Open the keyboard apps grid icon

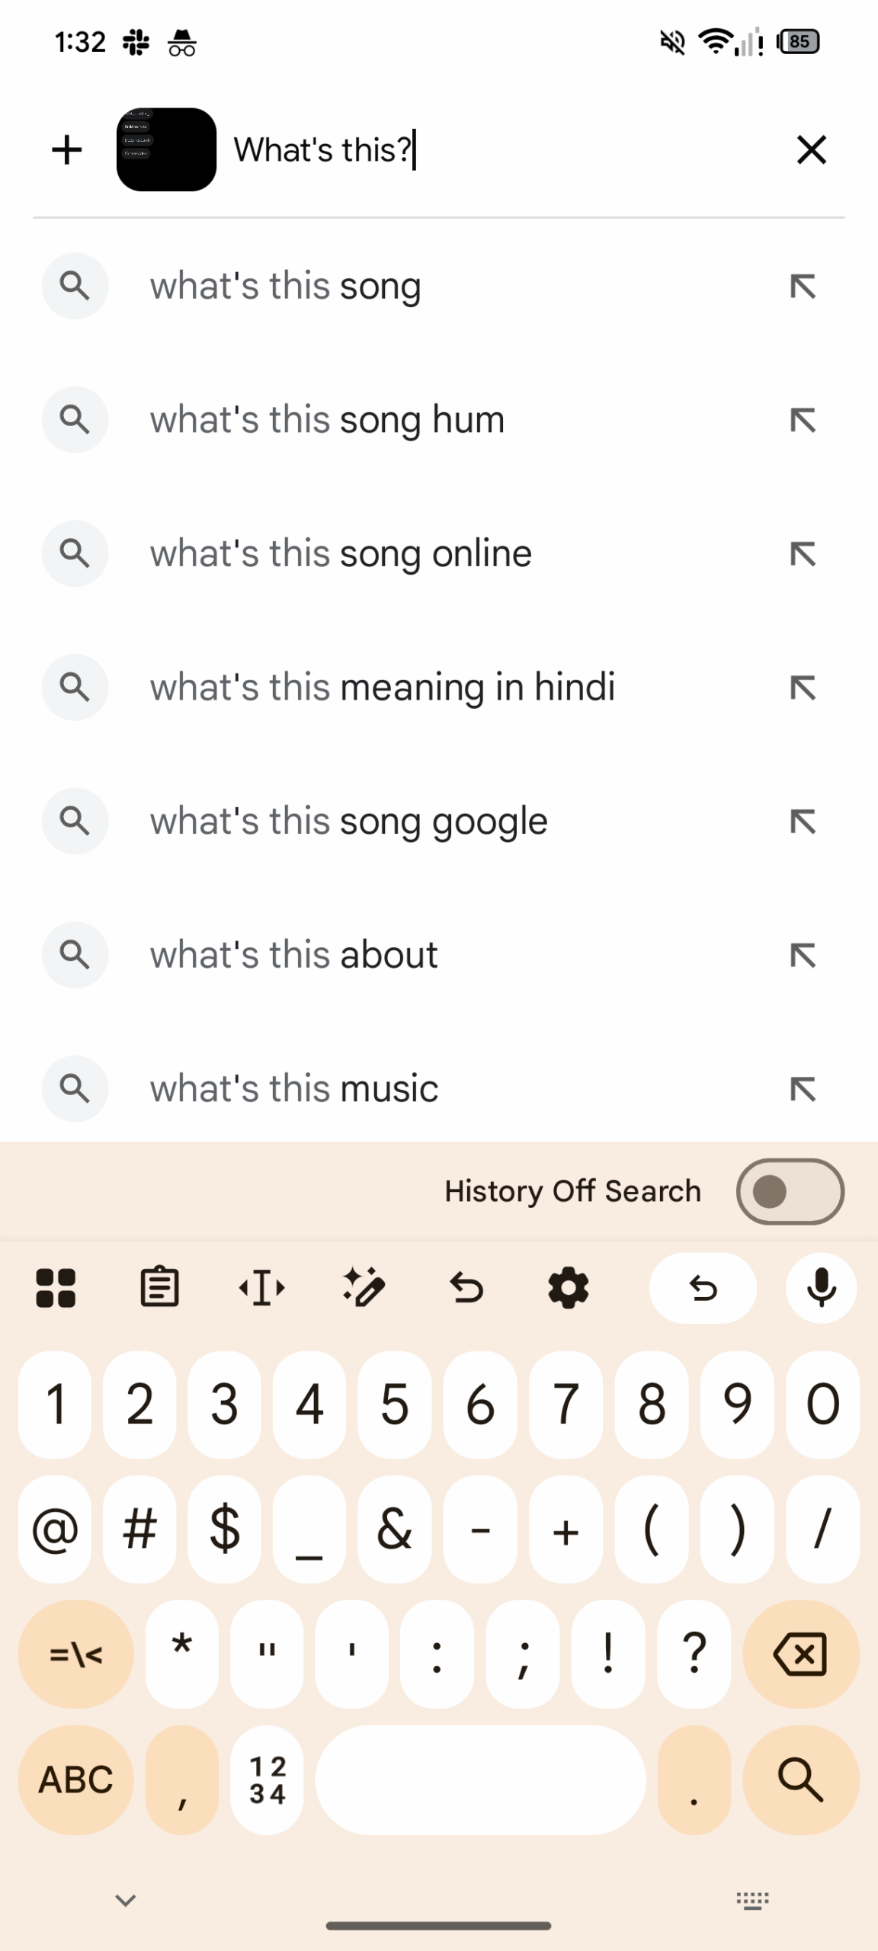click(x=56, y=1288)
